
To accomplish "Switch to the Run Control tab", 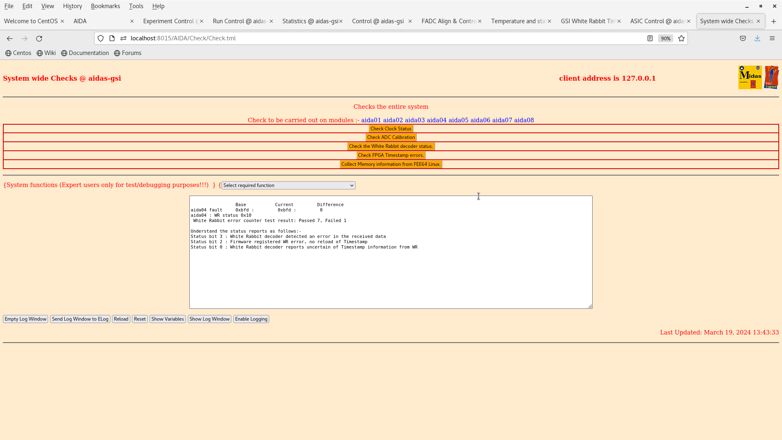I will pos(239,21).
